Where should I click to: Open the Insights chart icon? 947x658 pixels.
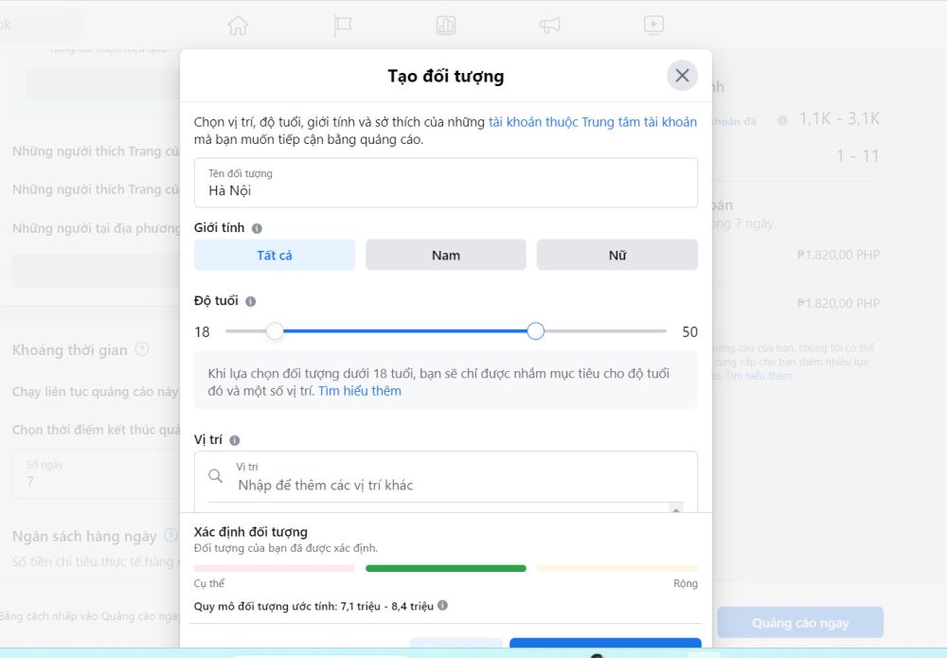pyautogui.click(x=446, y=26)
